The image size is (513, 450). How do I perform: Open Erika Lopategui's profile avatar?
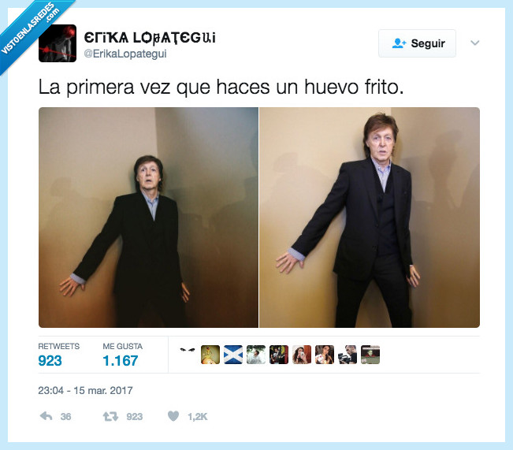tap(58, 43)
